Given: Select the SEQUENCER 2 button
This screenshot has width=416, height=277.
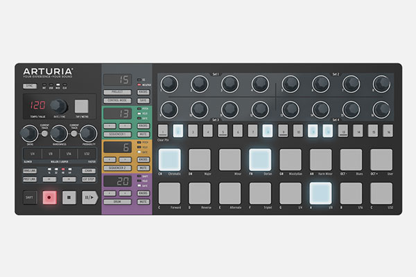Looking at the screenshot, I should (x=117, y=168).
